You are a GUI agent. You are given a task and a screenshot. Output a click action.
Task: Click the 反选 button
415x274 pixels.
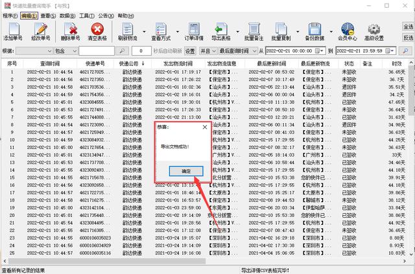click(x=408, y=38)
